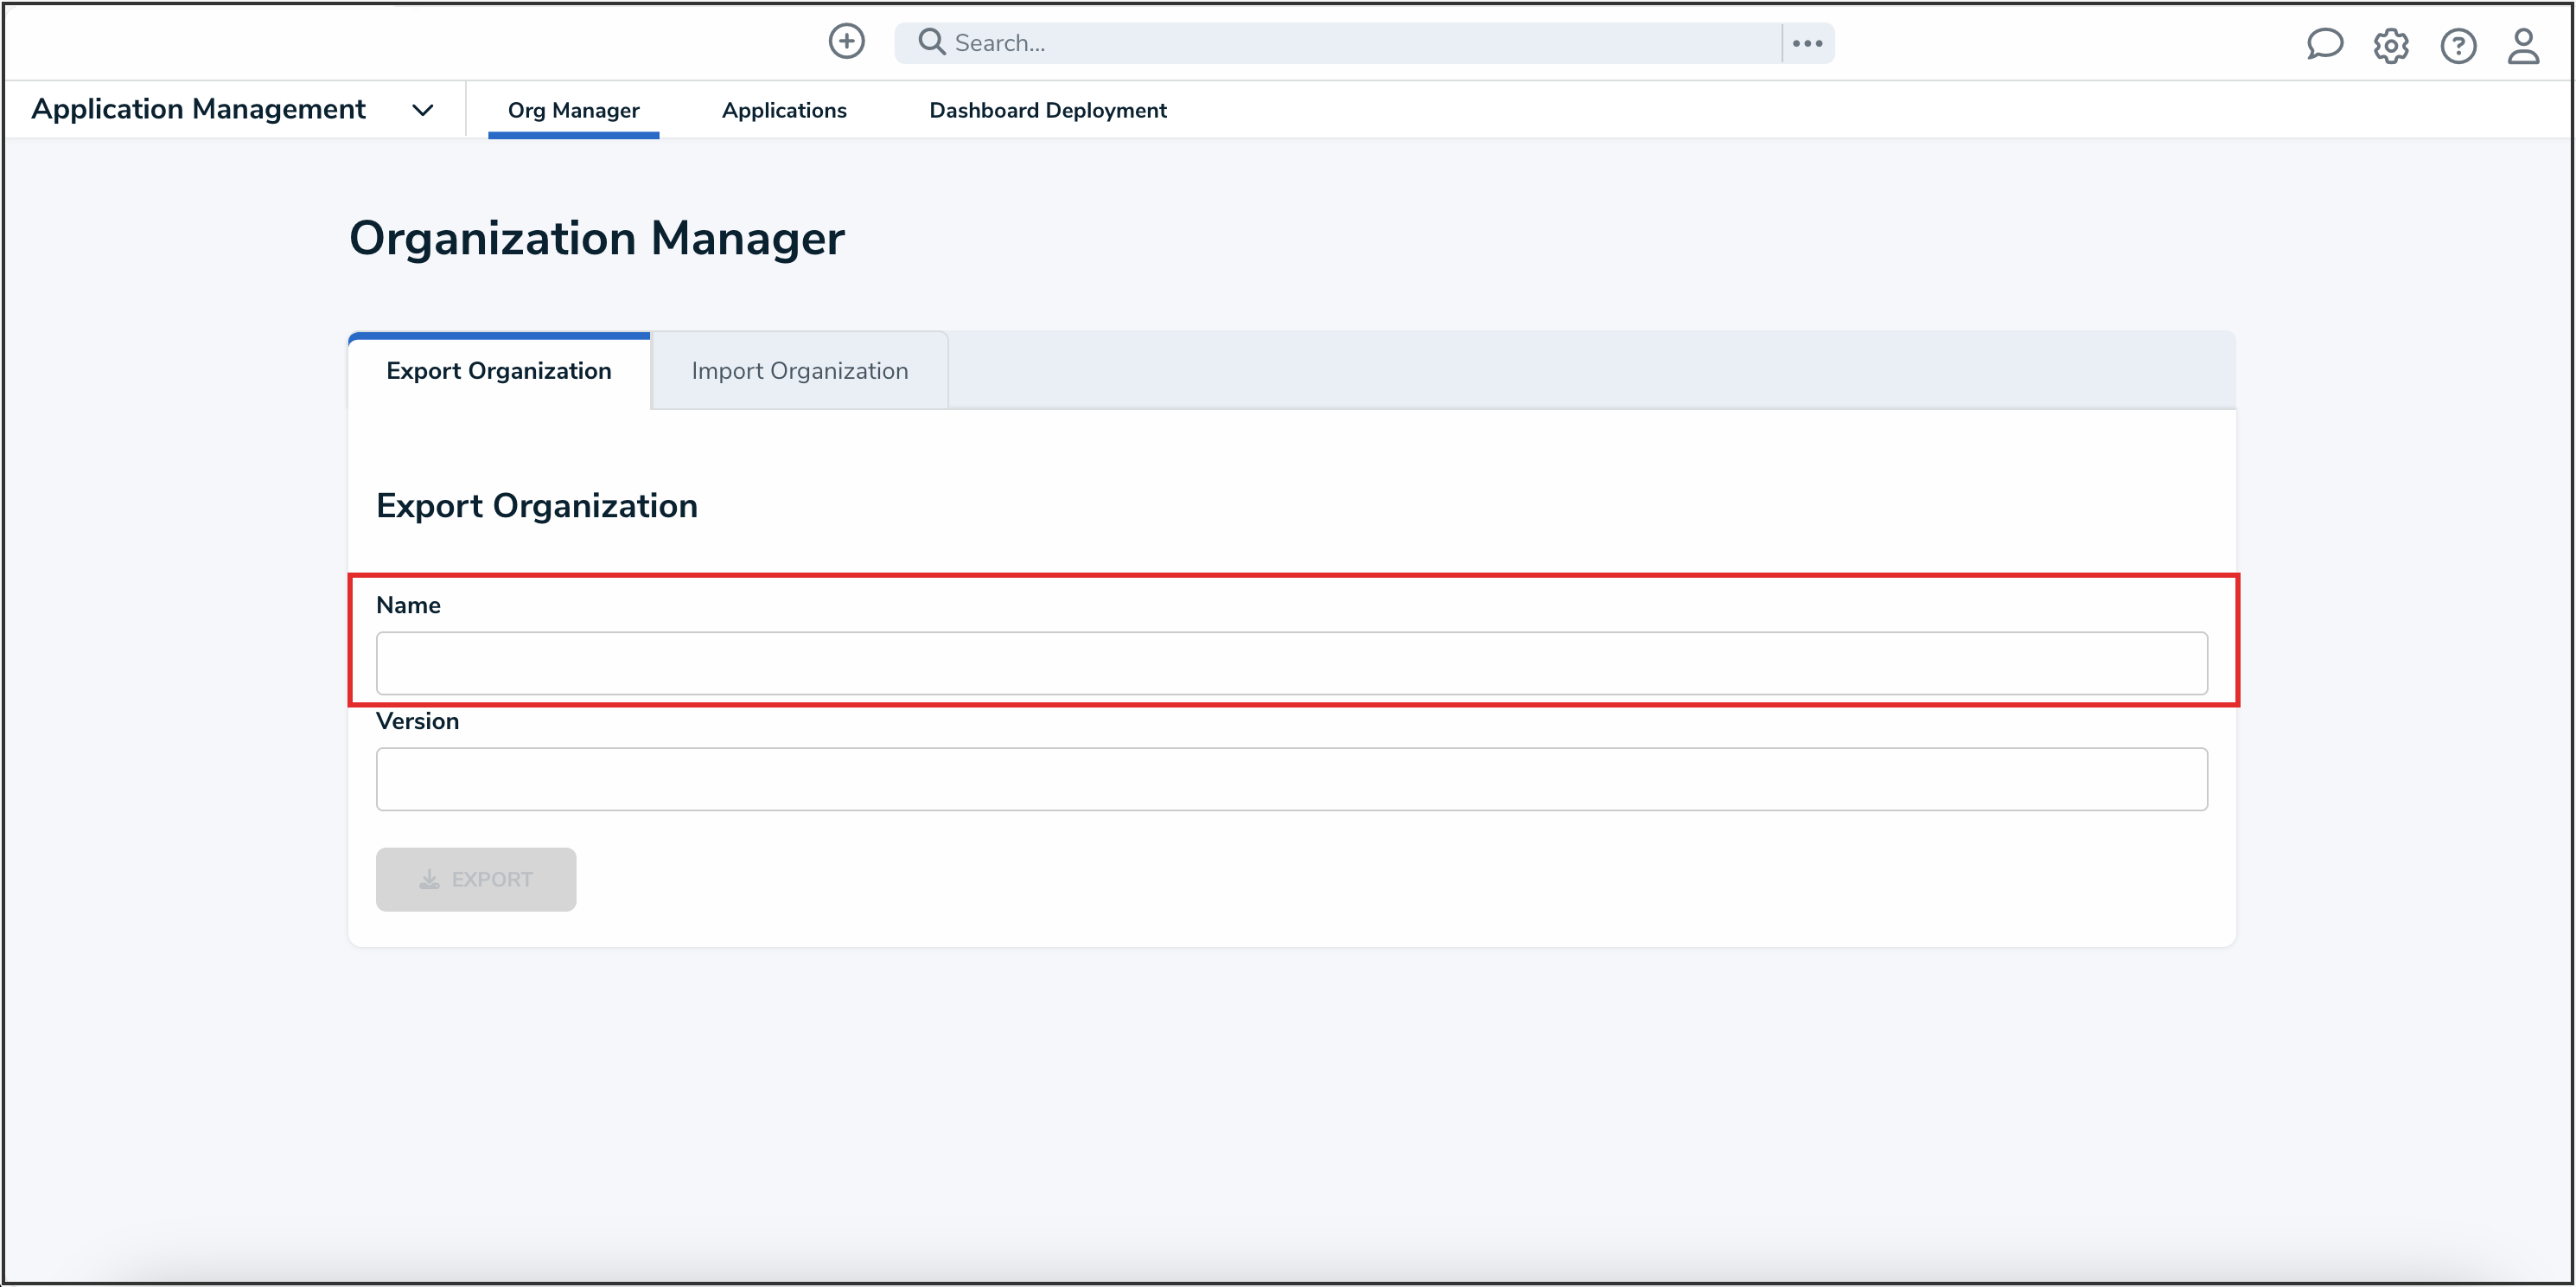Click the magnifying glass search icon

pyautogui.click(x=931, y=42)
